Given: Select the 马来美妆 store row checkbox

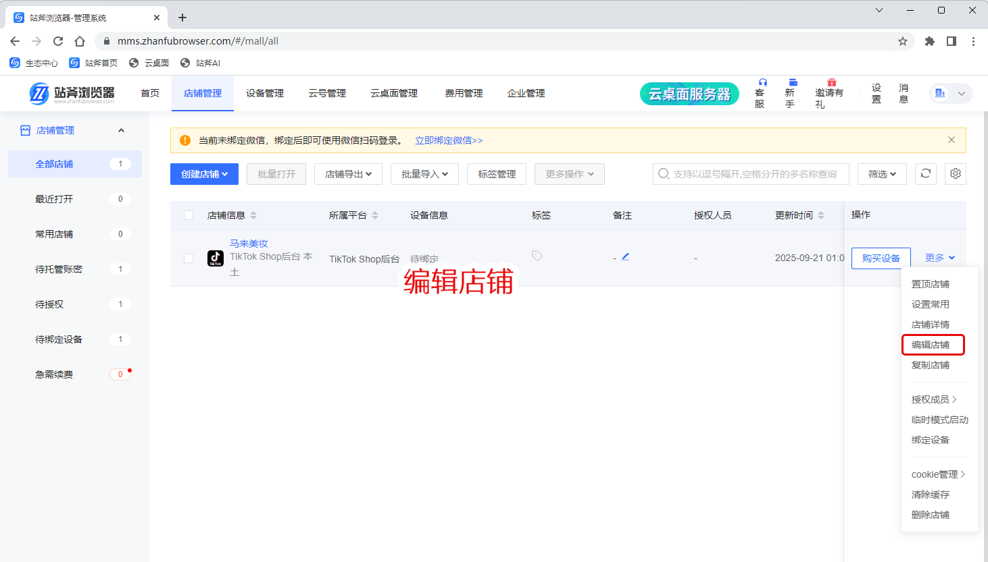Looking at the screenshot, I should pyautogui.click(x=189, y=258).
